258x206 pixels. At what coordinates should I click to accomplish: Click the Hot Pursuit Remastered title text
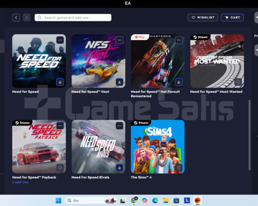[x=155, y=94]
